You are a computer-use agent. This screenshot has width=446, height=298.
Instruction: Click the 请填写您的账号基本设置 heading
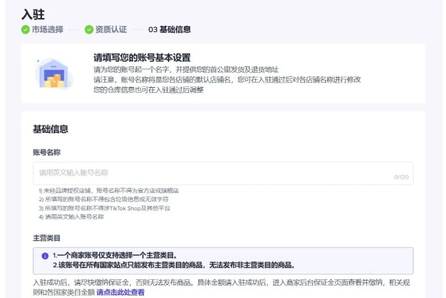pyautogui.click(x=142, y=58)
